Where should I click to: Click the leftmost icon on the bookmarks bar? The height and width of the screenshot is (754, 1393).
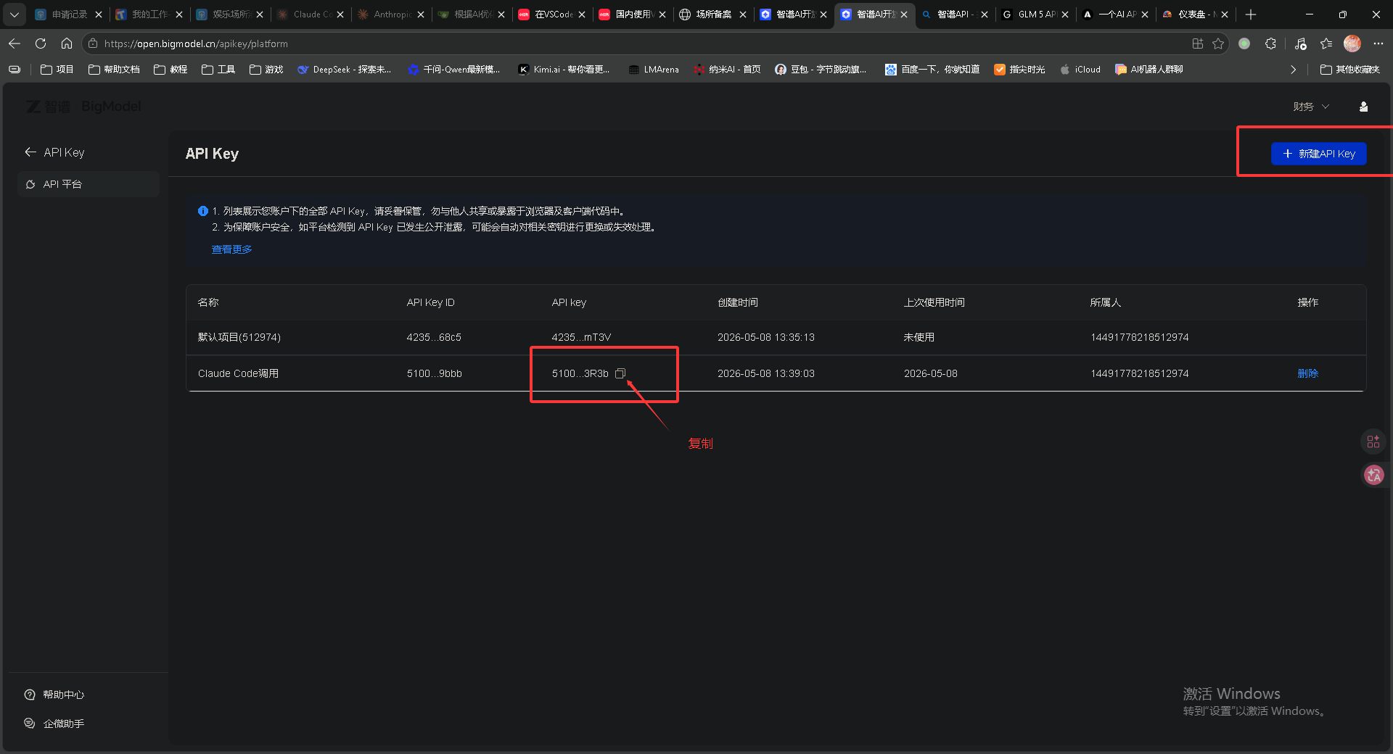point(15,70)
